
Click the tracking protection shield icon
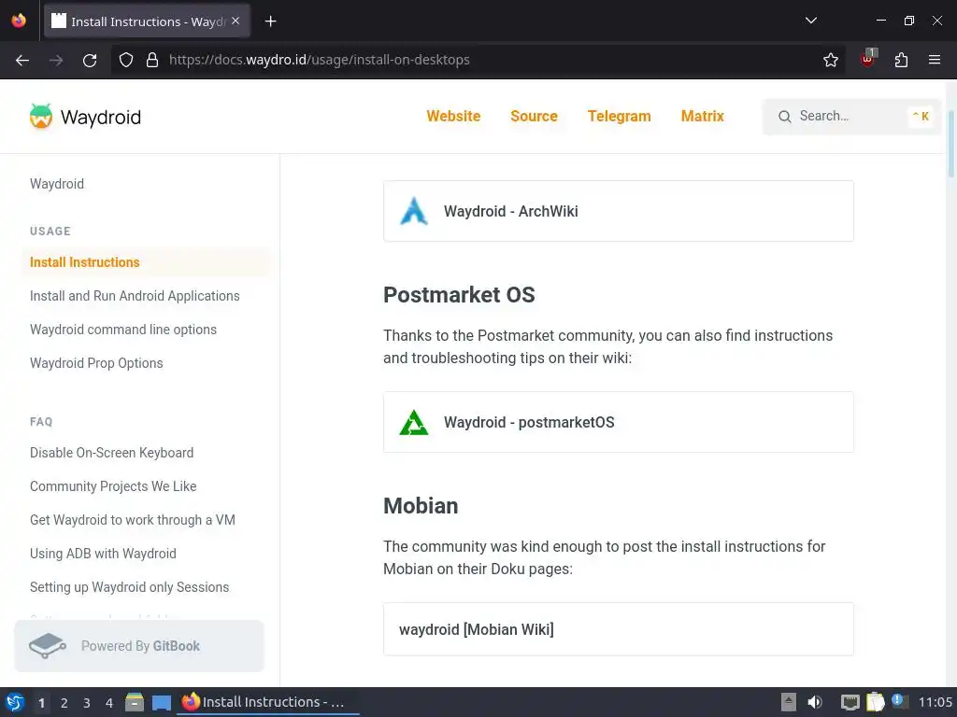pyautogui.click(x=126, y=60)
